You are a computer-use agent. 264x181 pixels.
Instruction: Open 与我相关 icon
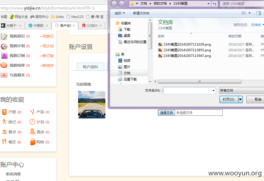point(4,75)
